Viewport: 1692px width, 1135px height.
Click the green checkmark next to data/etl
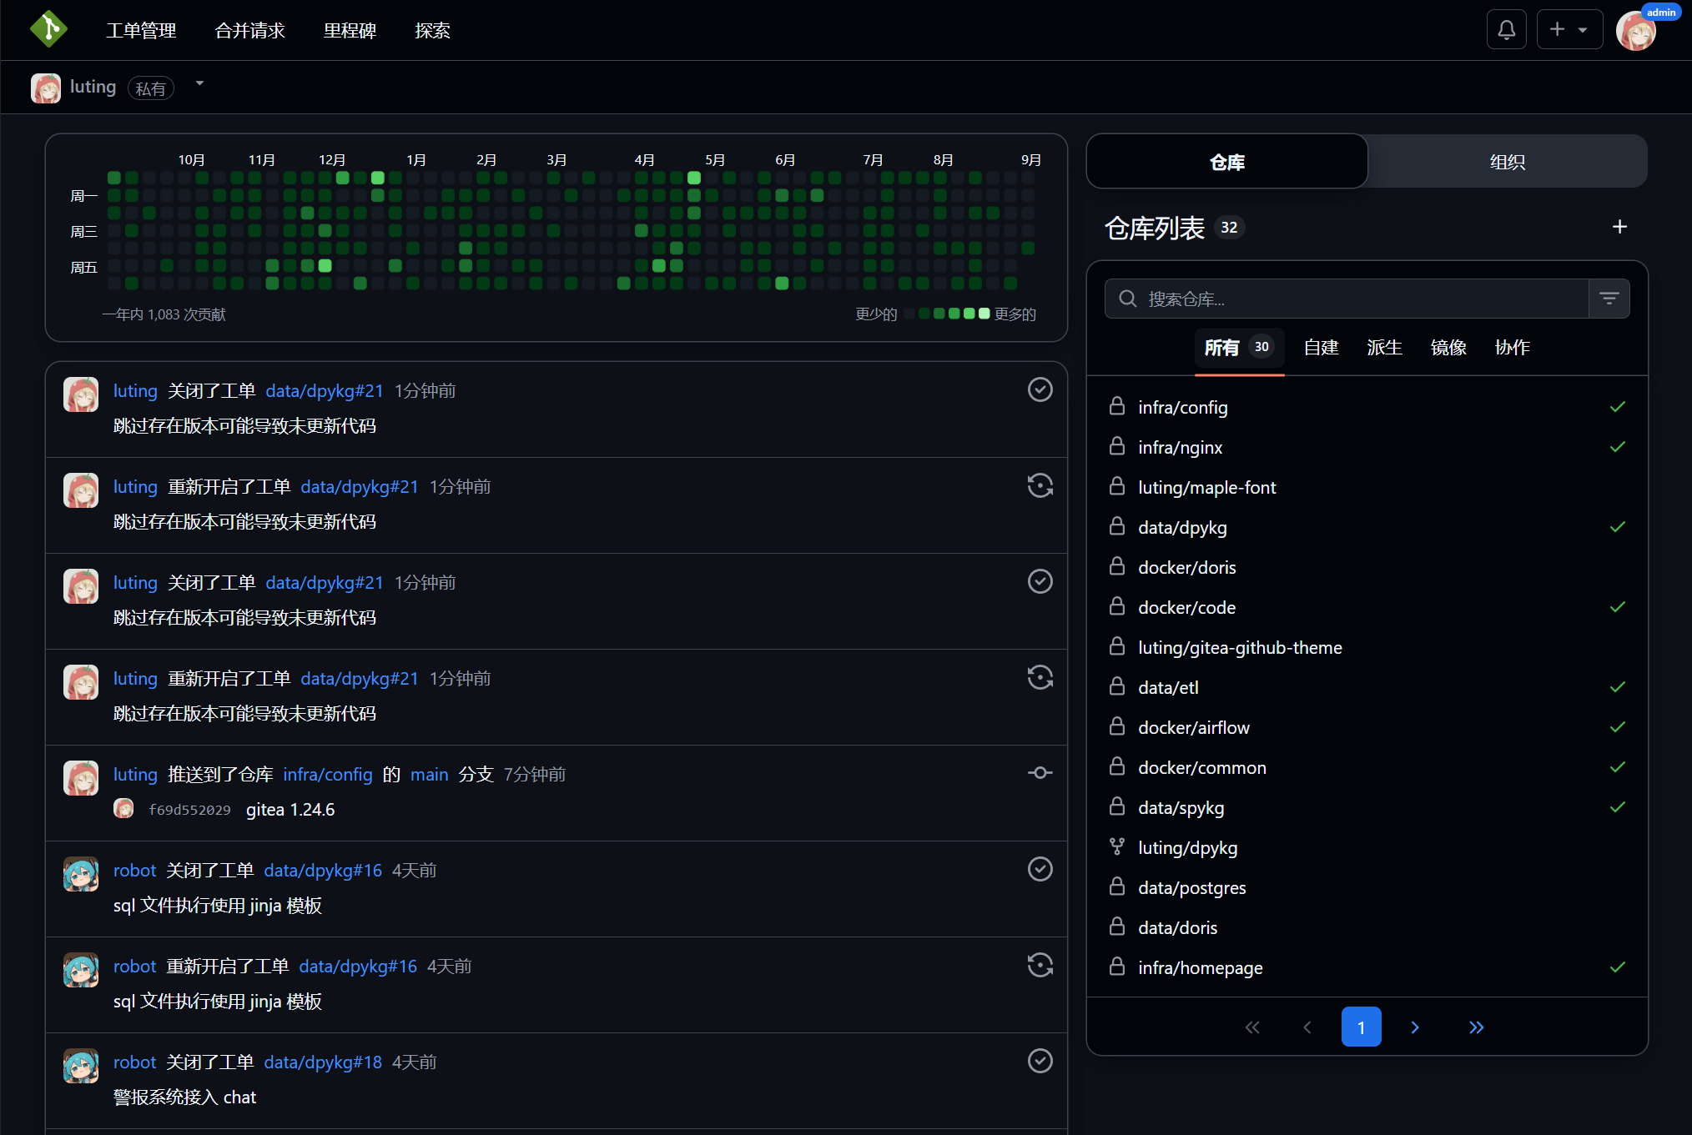pyautogui.click(x=1617, y=686)
